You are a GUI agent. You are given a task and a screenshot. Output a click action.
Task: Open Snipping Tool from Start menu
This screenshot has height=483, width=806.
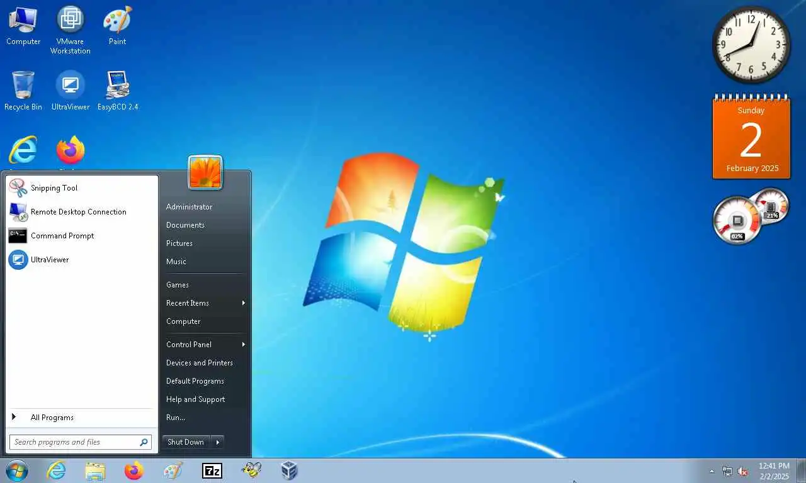click(x=82, y=188)
